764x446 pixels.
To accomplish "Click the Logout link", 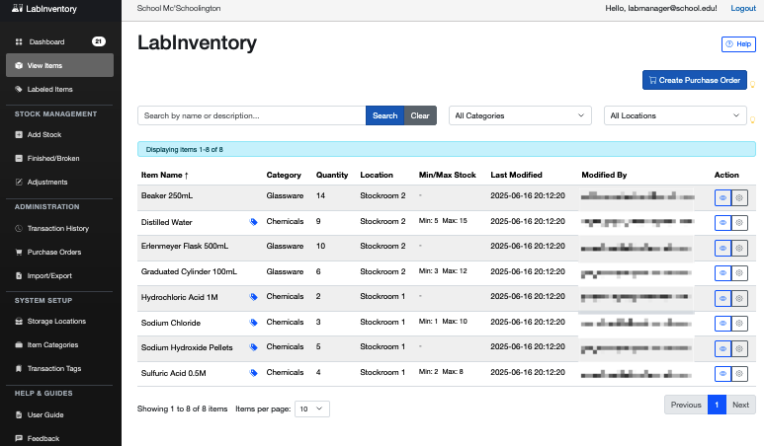I will [742, 8].
